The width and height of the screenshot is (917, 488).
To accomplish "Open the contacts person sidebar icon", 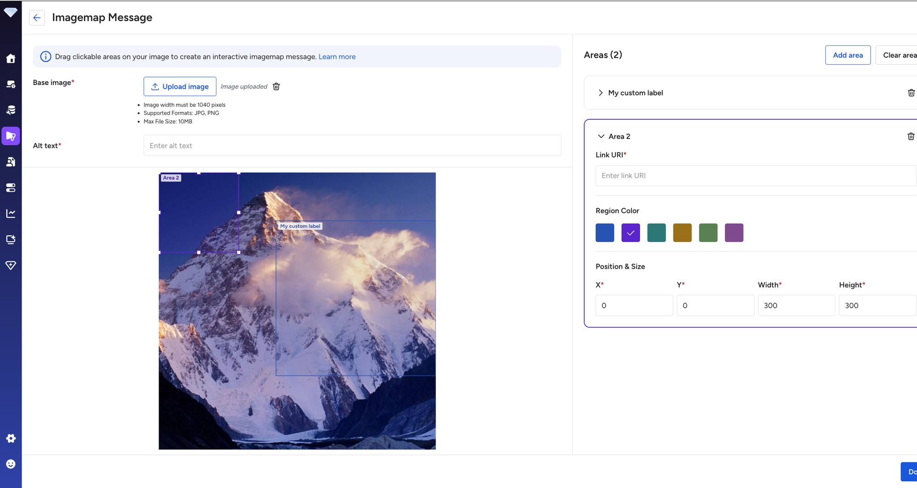I will point(11,162).
